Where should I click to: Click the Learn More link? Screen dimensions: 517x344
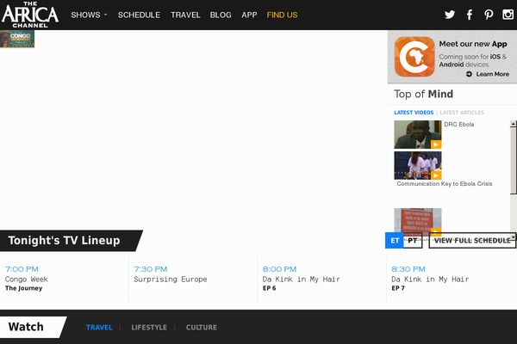tap(492, 74)
